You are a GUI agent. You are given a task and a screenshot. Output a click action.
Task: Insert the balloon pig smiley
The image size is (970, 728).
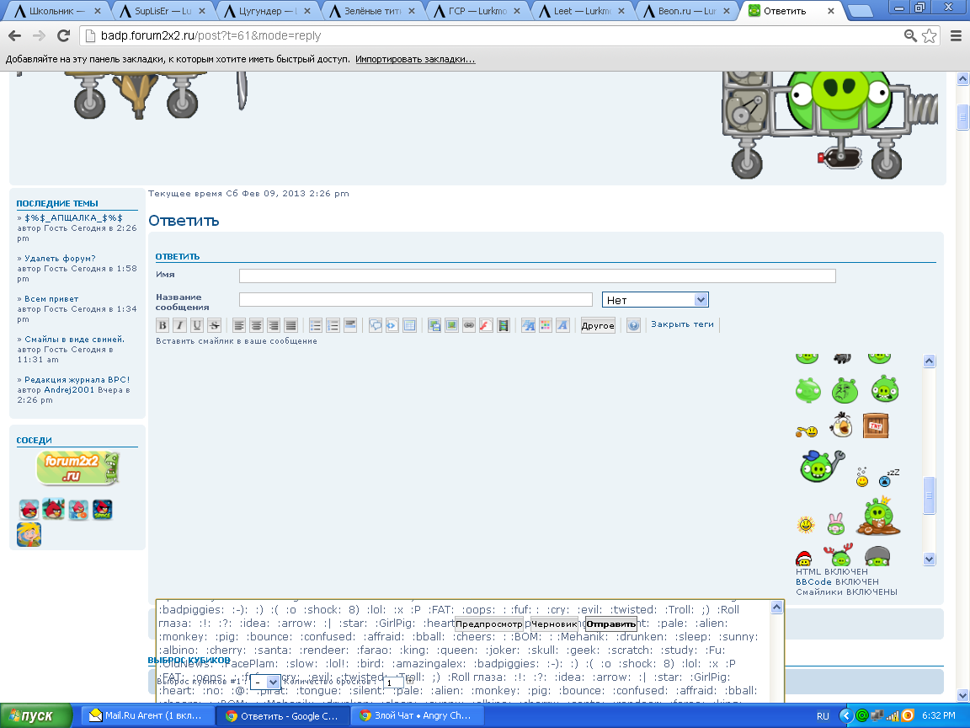point(808,391)
